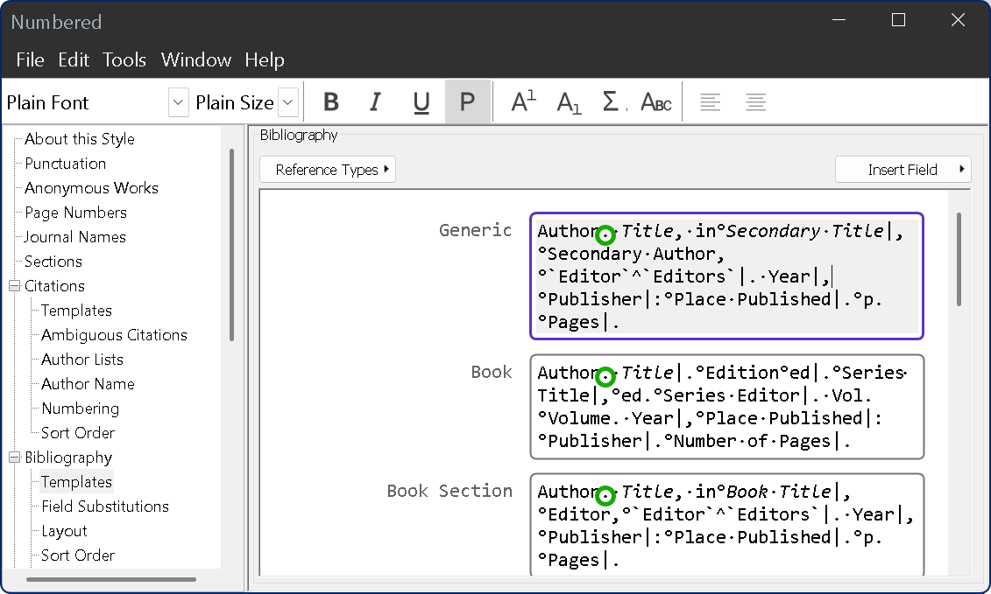The image size is (991, 594).
Task: Click the justify text icon
Action: [755, 102]
